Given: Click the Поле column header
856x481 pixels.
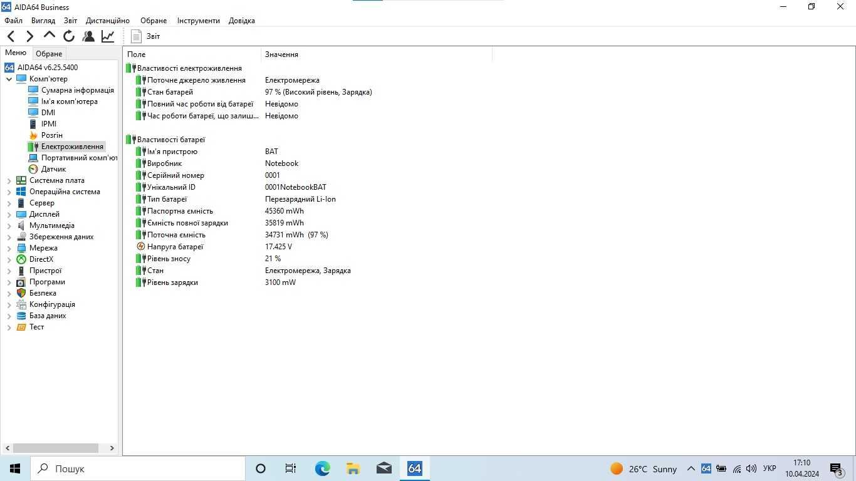Looking at the screenshot, I should pyautogui.click(x=192, y=54).
